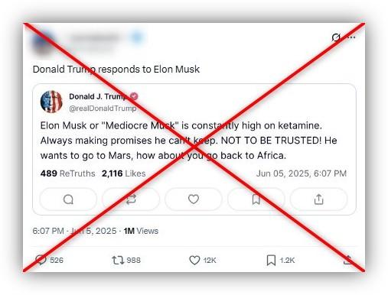Click the blurred poster profile avatar
388x295 pixels.
tap(44, 42)
